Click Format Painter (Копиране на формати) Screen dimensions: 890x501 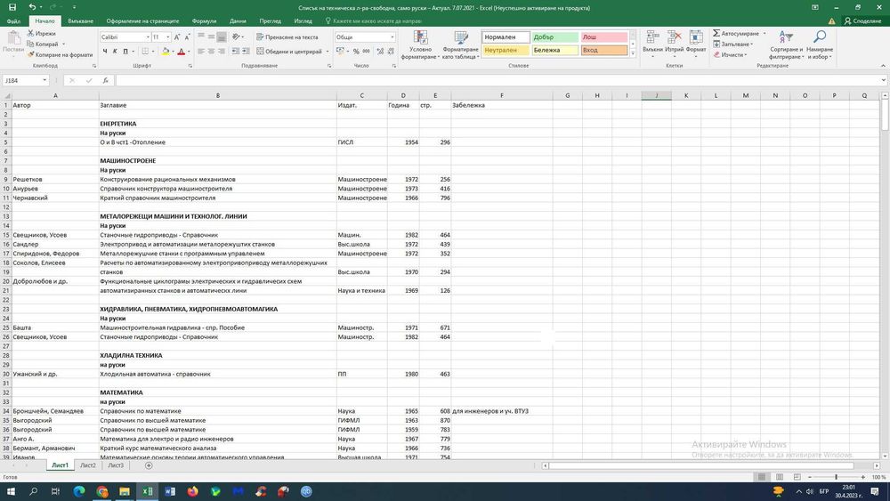[x=60, y=55]
